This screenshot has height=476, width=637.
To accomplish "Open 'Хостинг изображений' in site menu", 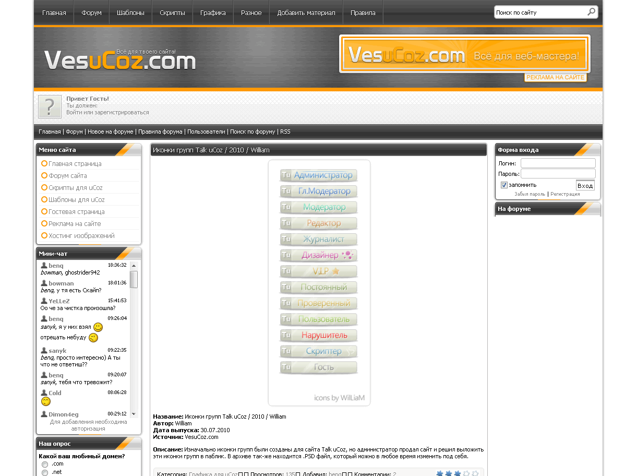I will 81,236.
